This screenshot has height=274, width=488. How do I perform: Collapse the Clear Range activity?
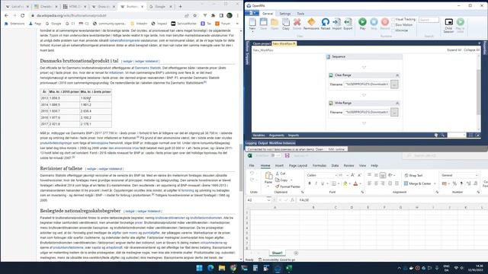tap(397, 75)
